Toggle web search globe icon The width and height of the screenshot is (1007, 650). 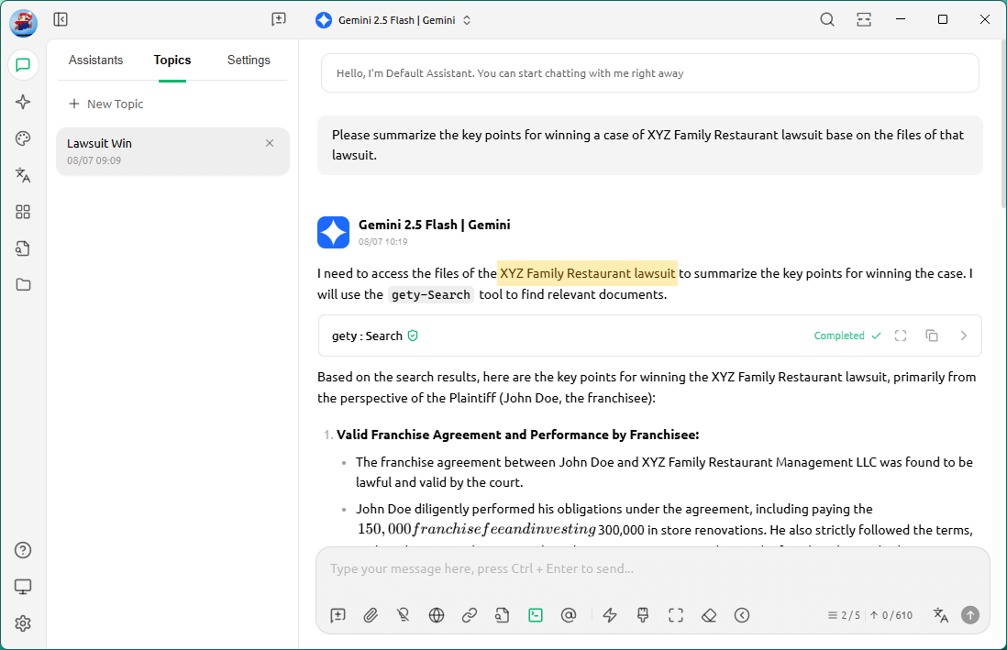pyautogui.click(x=437, y=615)
